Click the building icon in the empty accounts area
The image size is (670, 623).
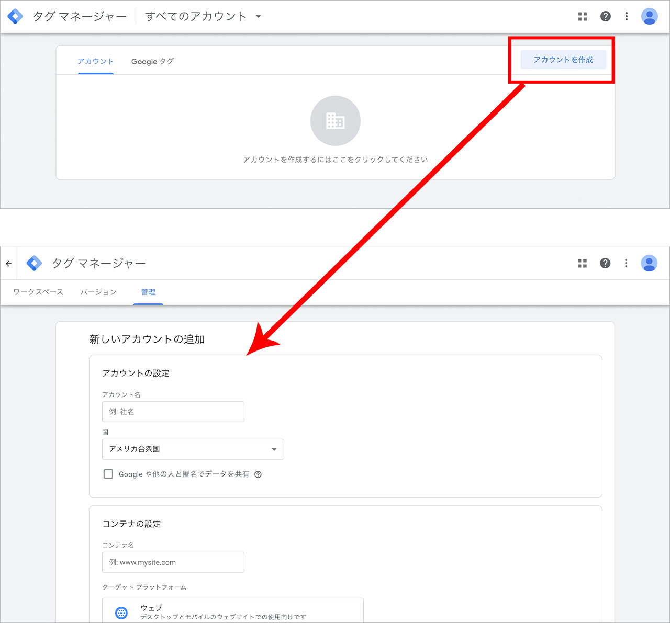tap(336, 121)
